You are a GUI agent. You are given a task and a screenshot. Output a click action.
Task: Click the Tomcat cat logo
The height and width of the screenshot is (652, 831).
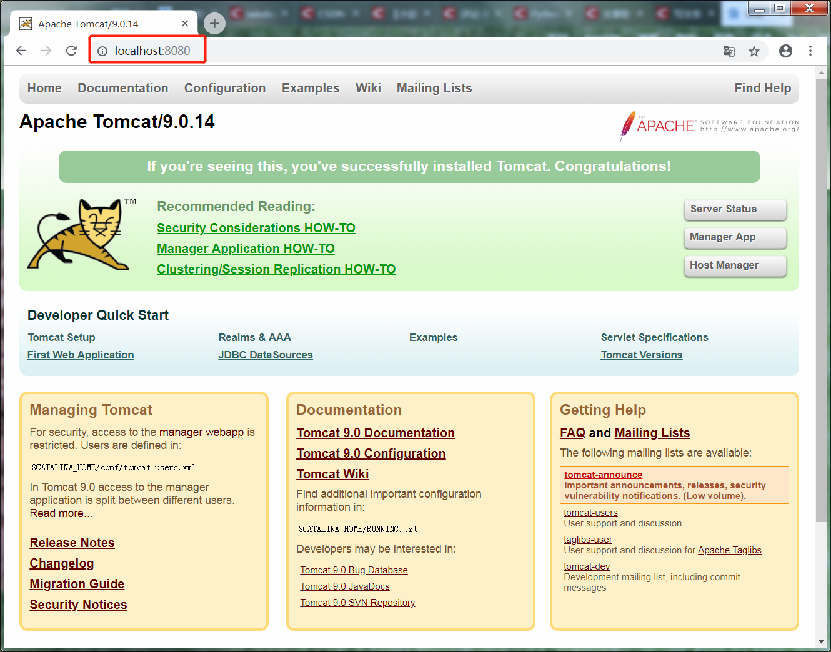click(81, 234)
